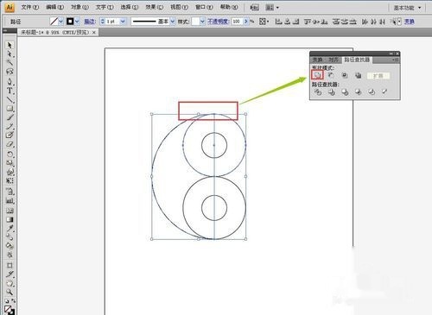Open the 样式 graphic style dropdown
Image resolution: width=432 pixels, height=315 pixels.
coord(202,22)
